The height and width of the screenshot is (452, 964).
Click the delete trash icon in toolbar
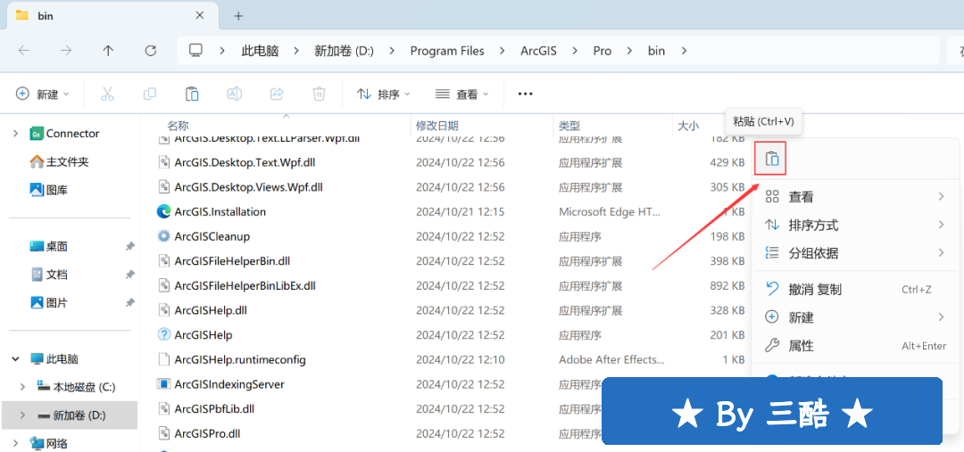pyautogui.click(x=319, y=94)
